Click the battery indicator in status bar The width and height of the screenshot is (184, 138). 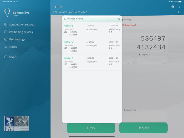click(180, 2)
